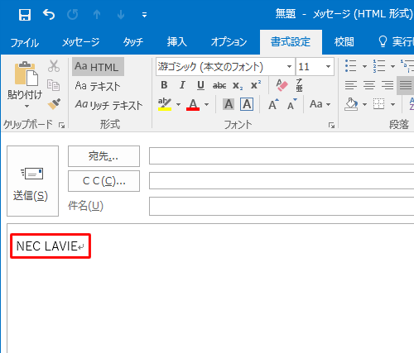Open the font color dropdown arrow
This screenshot has width=414, height=353.
(206, 105)
